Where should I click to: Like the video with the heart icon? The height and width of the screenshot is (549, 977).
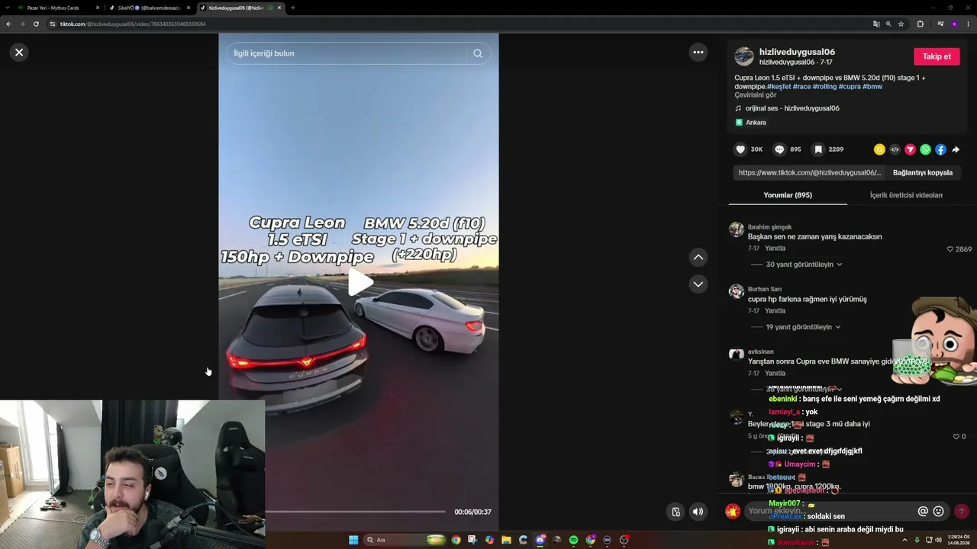[x=740, y=149]
